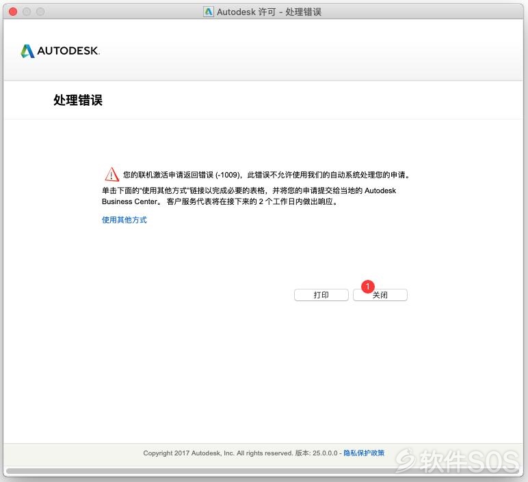528x482 pixels.
Task: Click the 打印 (Print) button
Action: pyautogui.click(x=321, y=295)
